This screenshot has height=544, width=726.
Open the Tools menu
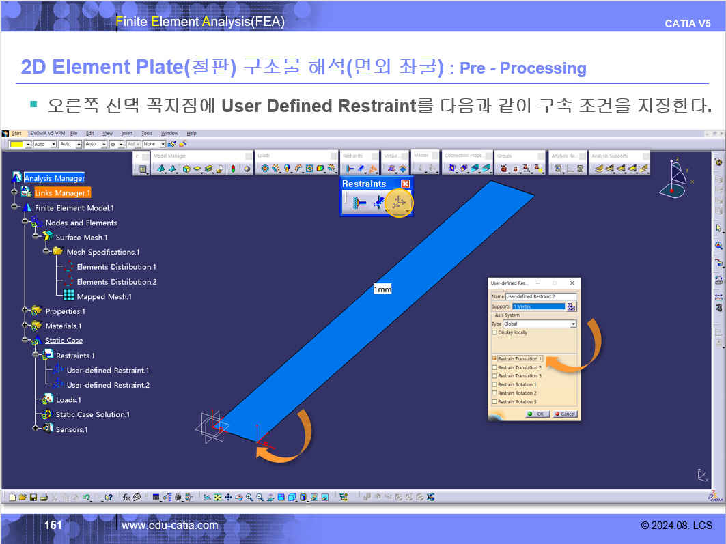point(147,133)
